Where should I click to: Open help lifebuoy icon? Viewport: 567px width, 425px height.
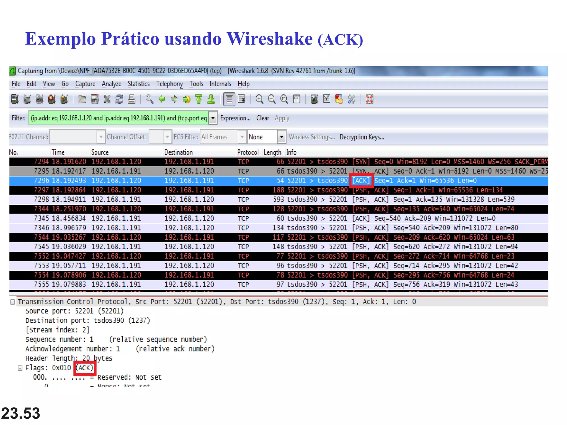370,99
